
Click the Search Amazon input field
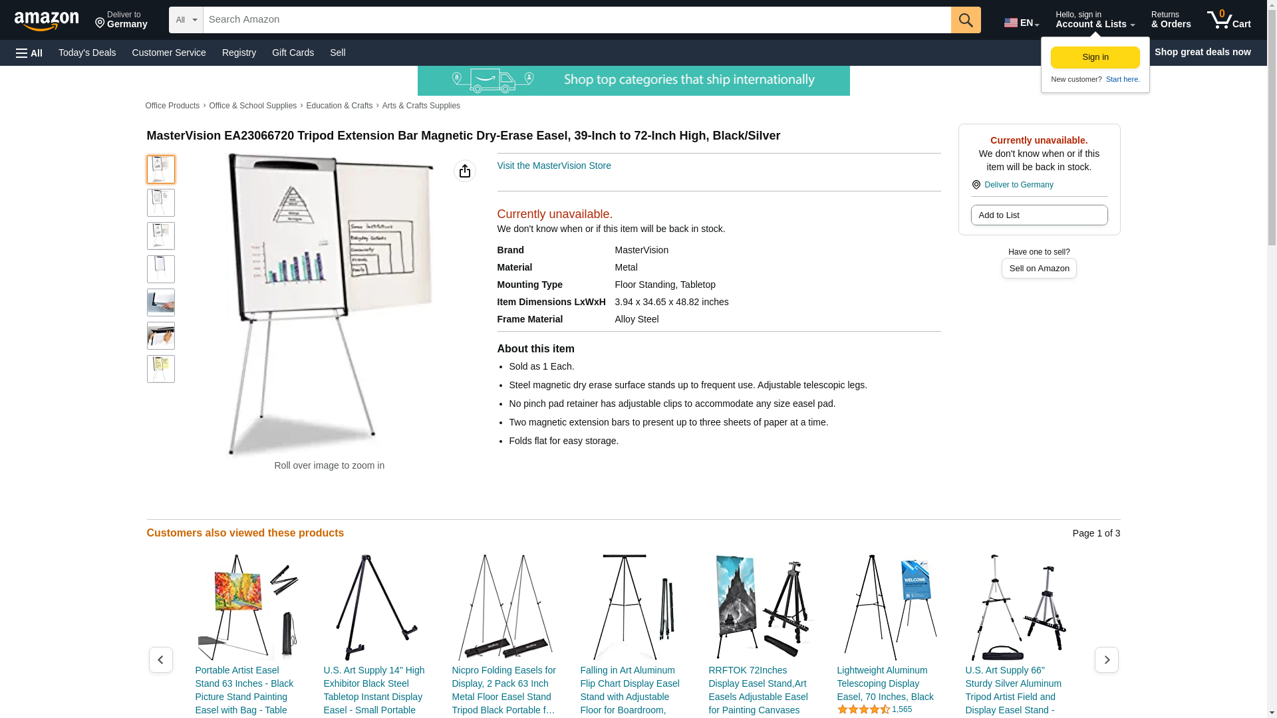coord(577,20)
